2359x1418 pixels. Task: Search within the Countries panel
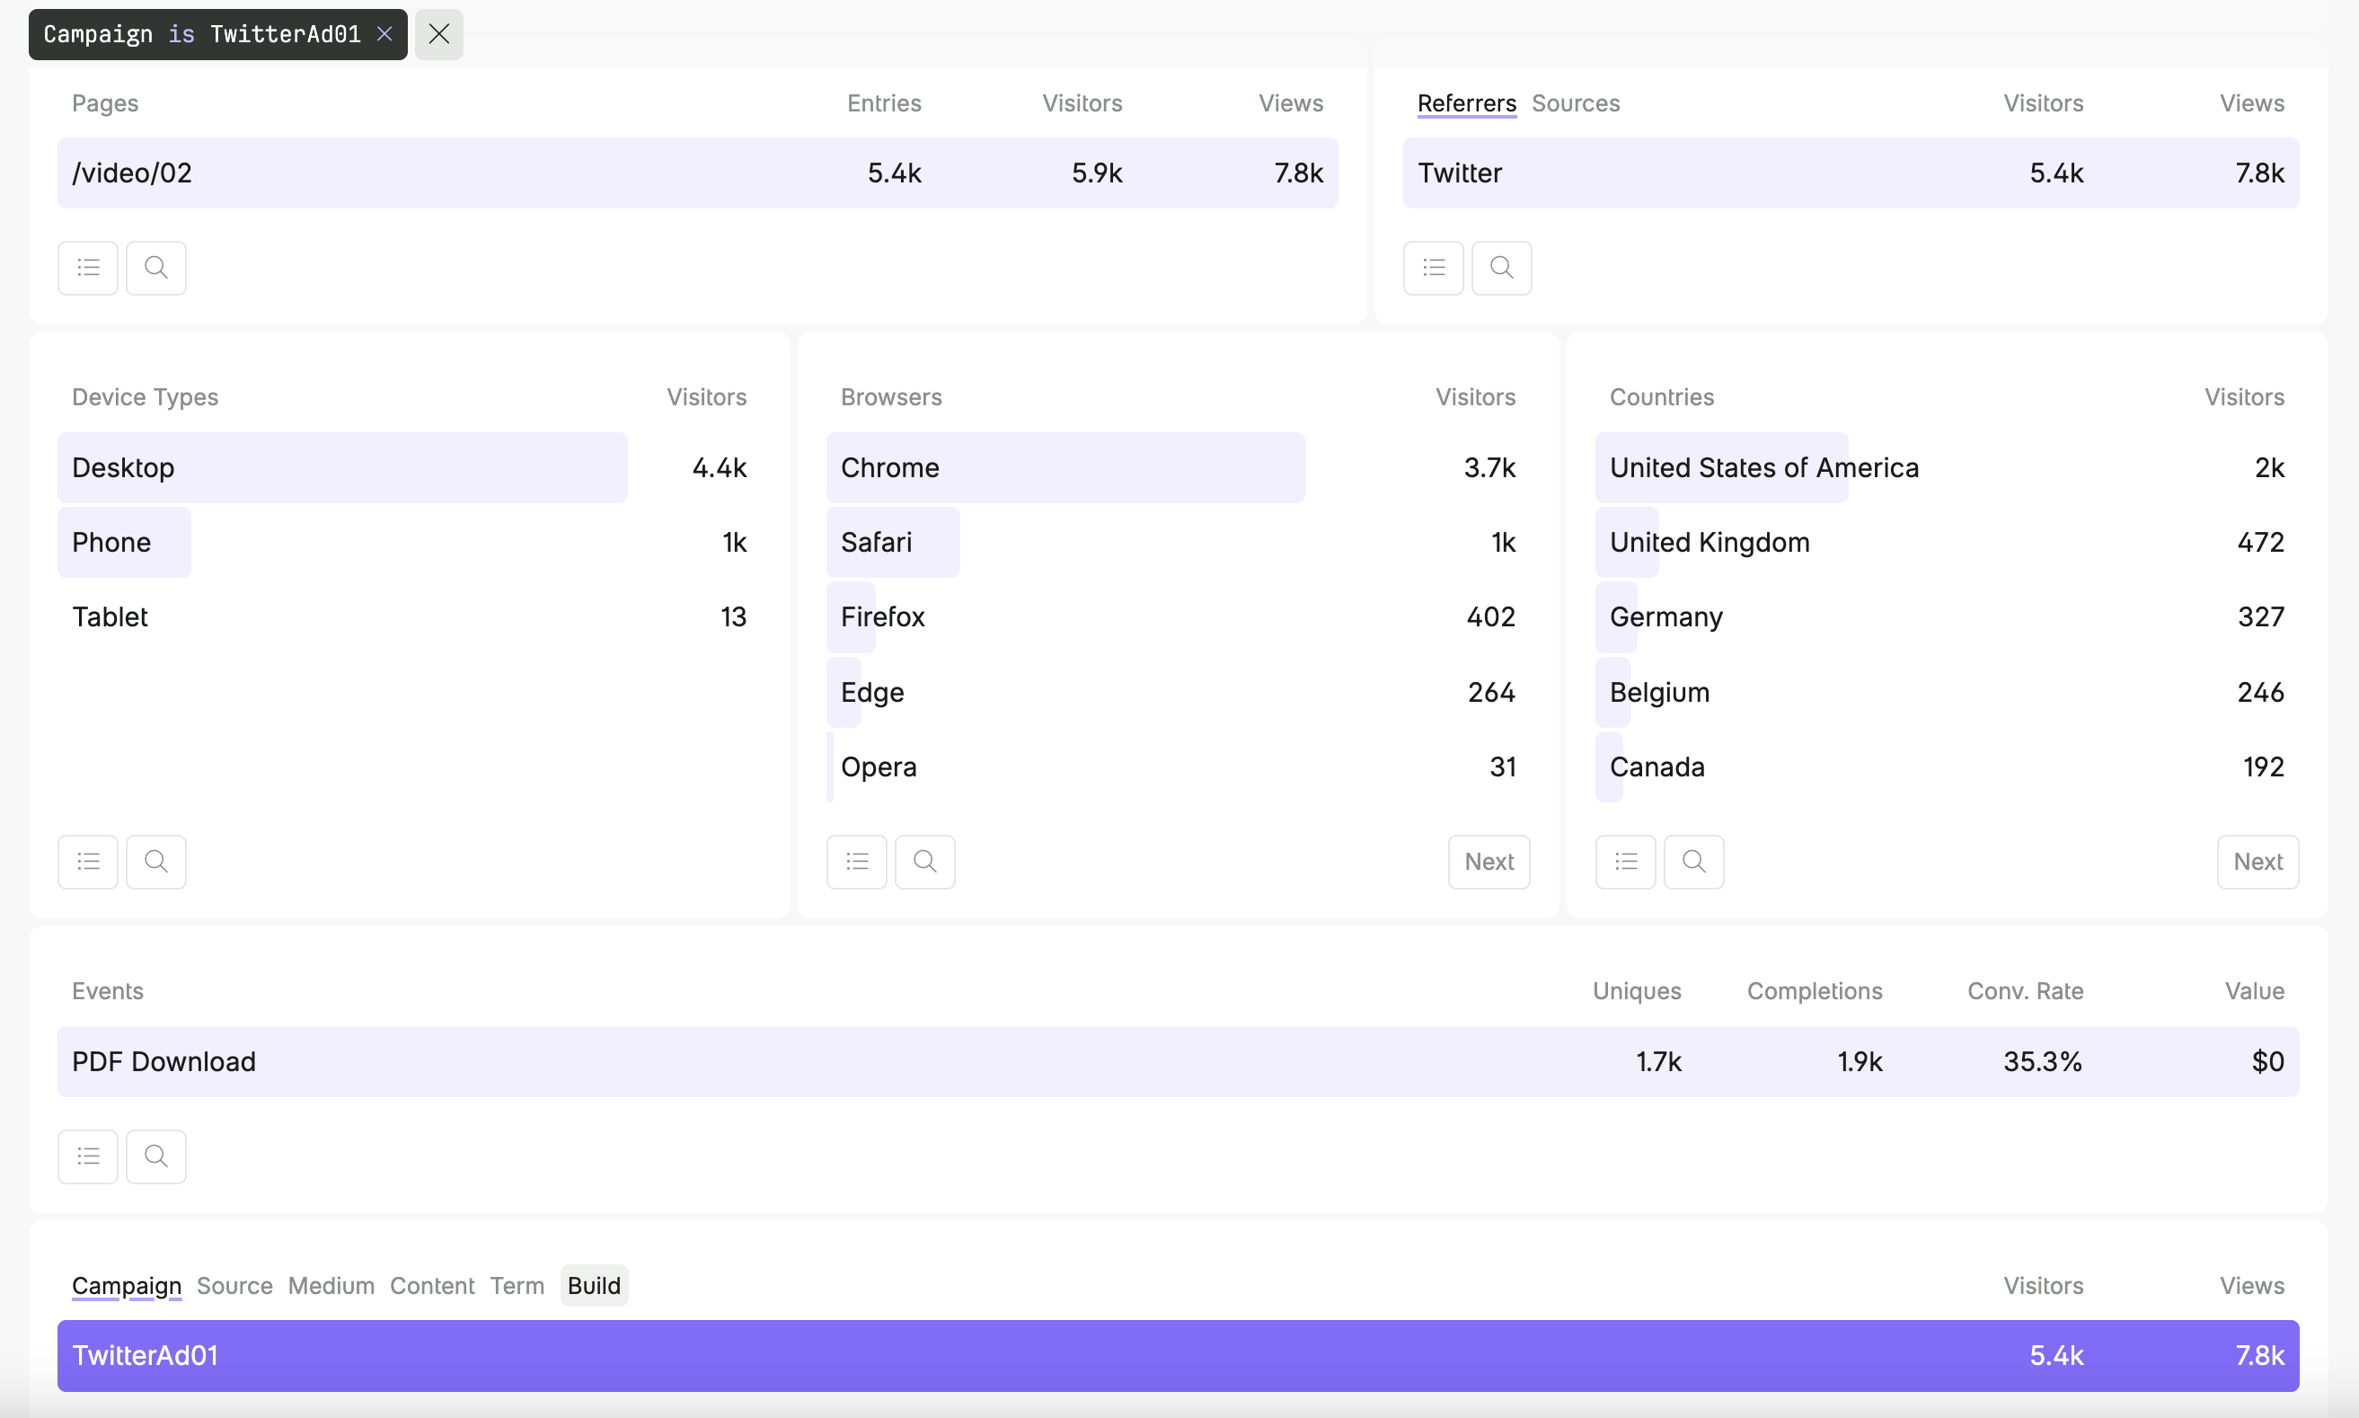coord(1693,861)
